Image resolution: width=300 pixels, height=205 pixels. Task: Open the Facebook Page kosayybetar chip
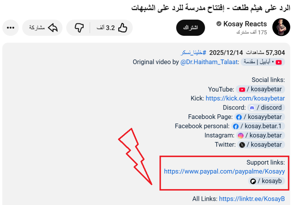pos(260,117)
